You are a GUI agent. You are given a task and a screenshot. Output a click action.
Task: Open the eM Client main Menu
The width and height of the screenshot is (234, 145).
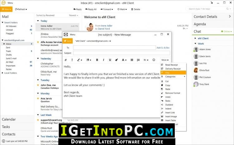point(10,3)
